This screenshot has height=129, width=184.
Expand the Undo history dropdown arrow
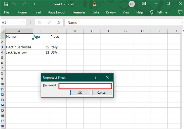pyautogui.click(x=18, y=4)
